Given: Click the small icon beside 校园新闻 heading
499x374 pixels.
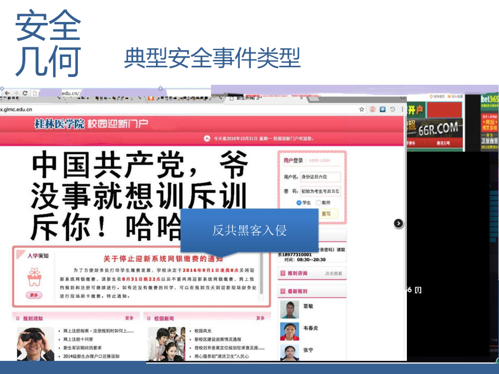Looking at the screenshot, I should [x=149, y=318].
